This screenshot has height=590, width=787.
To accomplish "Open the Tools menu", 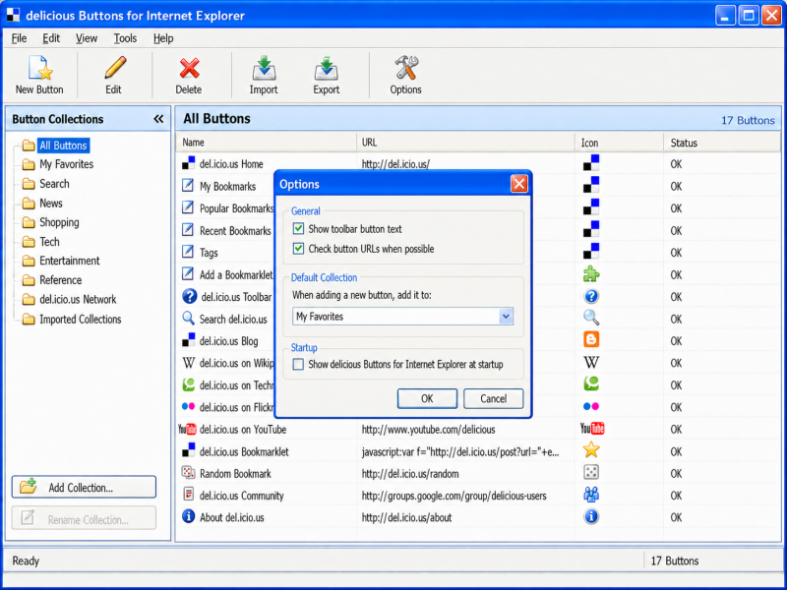I will pos(125,38).
